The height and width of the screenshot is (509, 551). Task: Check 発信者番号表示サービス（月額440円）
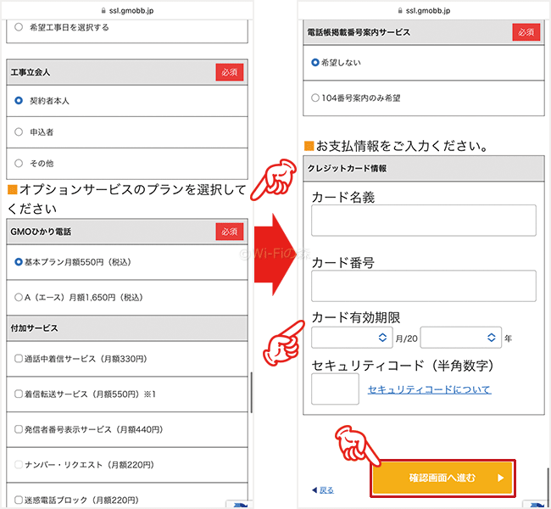19,429
